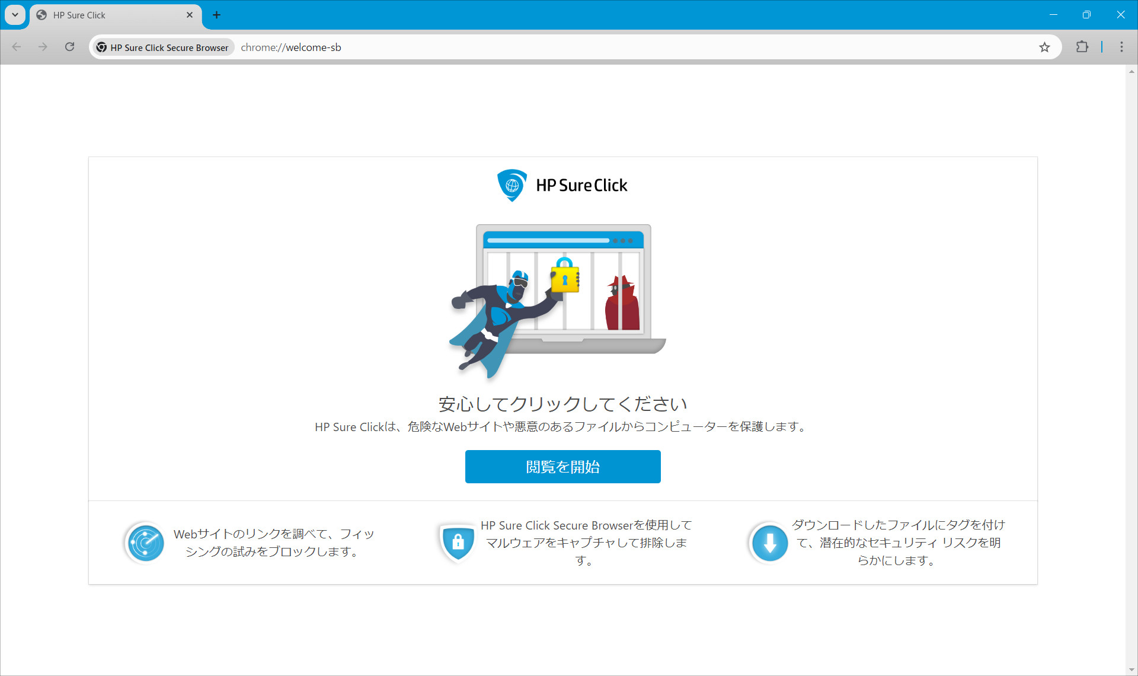Open a new browser tab
Viewport: 1138px width, 676px height.
(216, 15)
